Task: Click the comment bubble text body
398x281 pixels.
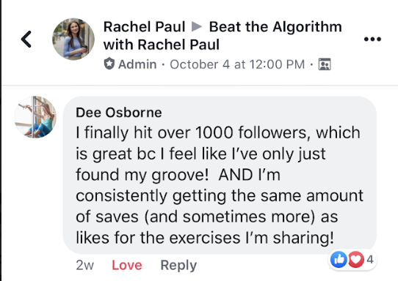Action: pyautogui.click(x=220, y=185)
